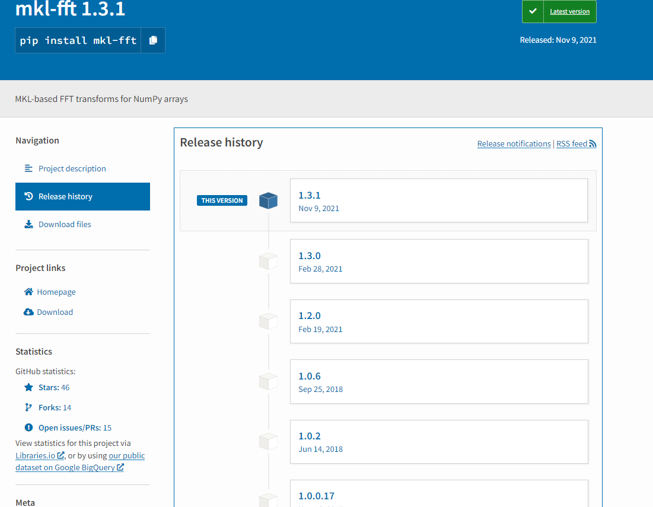Click the checkmark on Latest version badge
Viewport: 653px width, 507px height.
(x=532, y=11)
